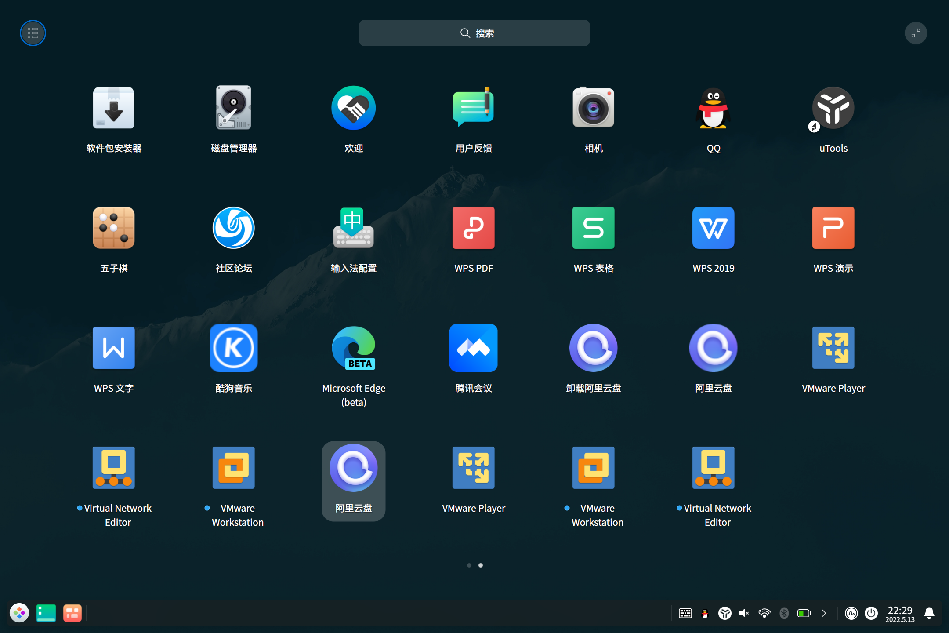
Task: Start Microsoft Edge (beta)
Action: click(x=353, y=347)
